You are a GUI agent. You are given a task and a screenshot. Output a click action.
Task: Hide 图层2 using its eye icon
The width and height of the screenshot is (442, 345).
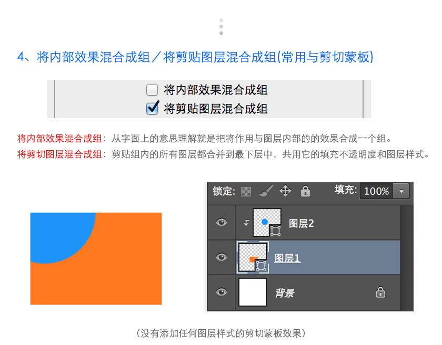[x=222, y=222]
